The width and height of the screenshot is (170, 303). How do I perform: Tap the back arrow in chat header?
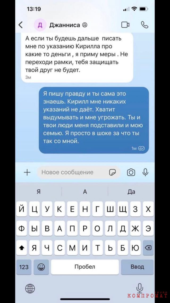click(x=21, y=25)
